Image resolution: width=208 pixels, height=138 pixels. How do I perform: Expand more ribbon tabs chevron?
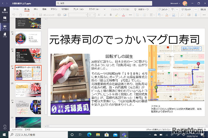coord(105,9)
